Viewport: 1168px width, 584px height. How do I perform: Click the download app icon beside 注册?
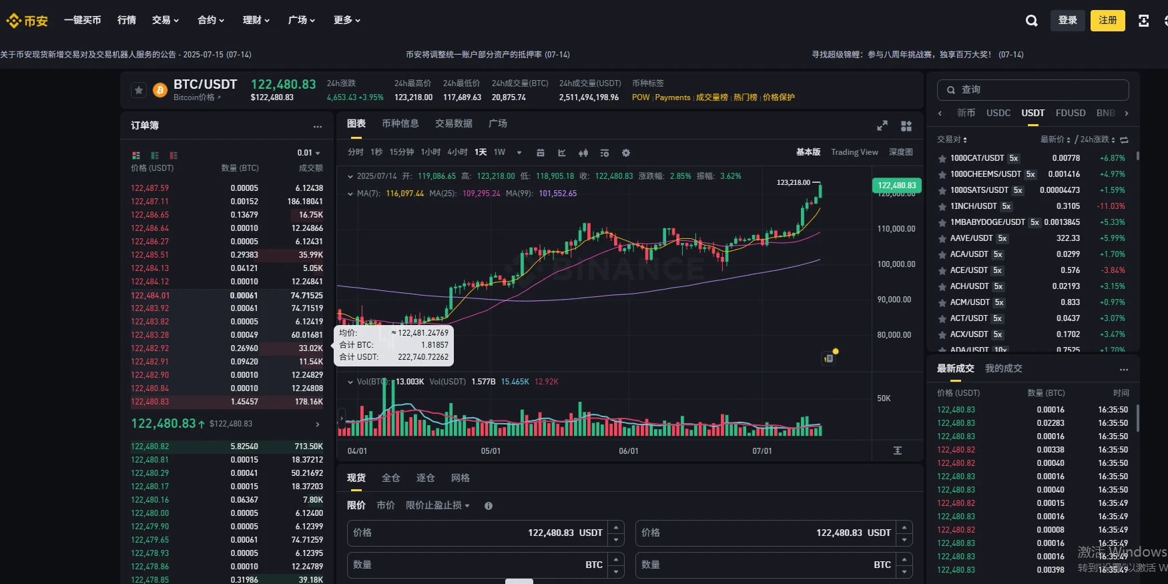pos(1143,21)
